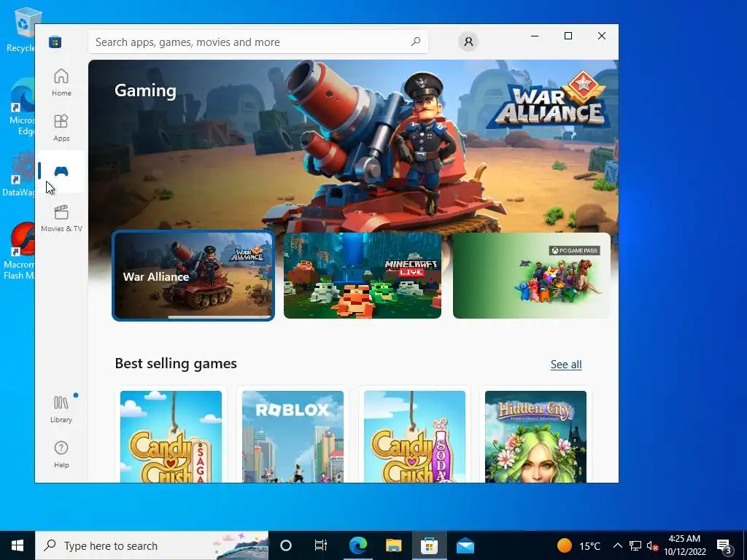Launch Microsoft Edge from the taskbar

(357, 545)
